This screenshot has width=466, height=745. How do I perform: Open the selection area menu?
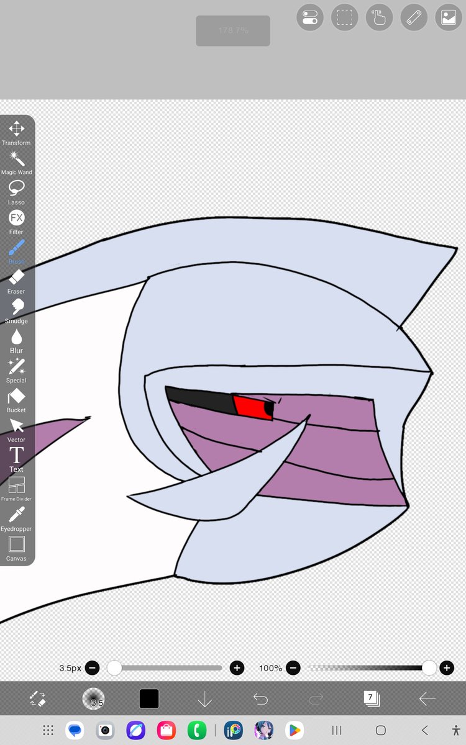click(345, 17)
